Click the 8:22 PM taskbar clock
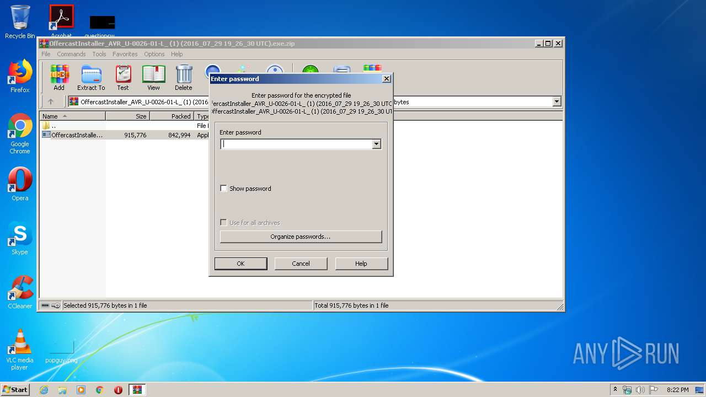Screen dimensions: 706x397 677,390
